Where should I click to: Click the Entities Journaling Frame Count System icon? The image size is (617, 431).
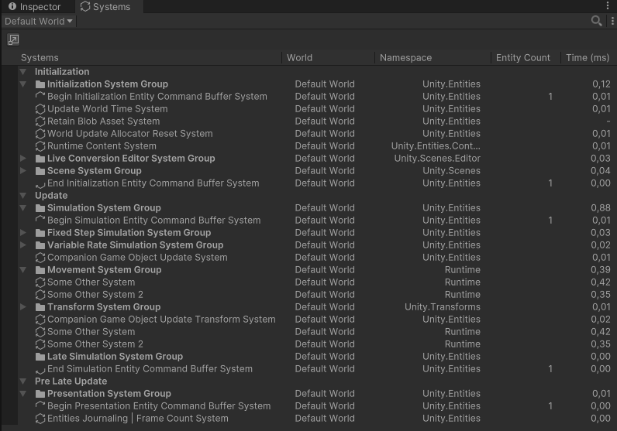click(40, 419)
